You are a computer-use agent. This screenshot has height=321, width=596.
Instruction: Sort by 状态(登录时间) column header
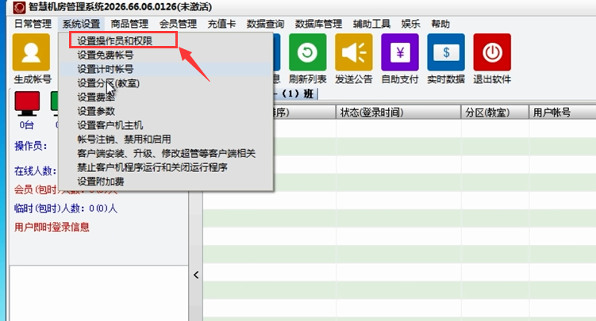[x=371, y=113]
